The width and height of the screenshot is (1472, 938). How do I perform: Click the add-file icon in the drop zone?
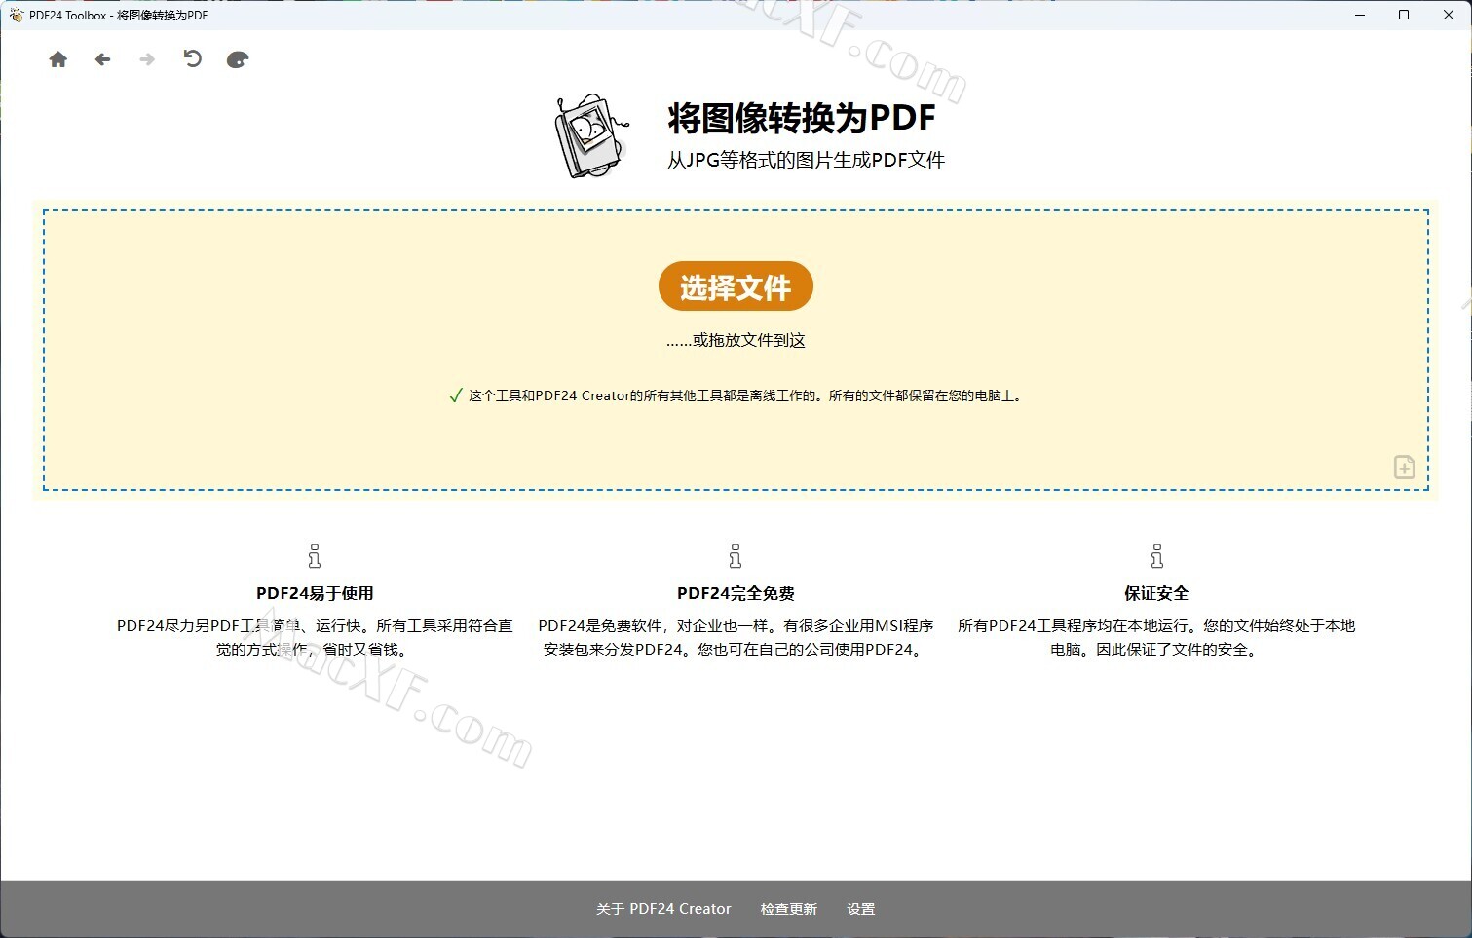(x=1404, y=468)
